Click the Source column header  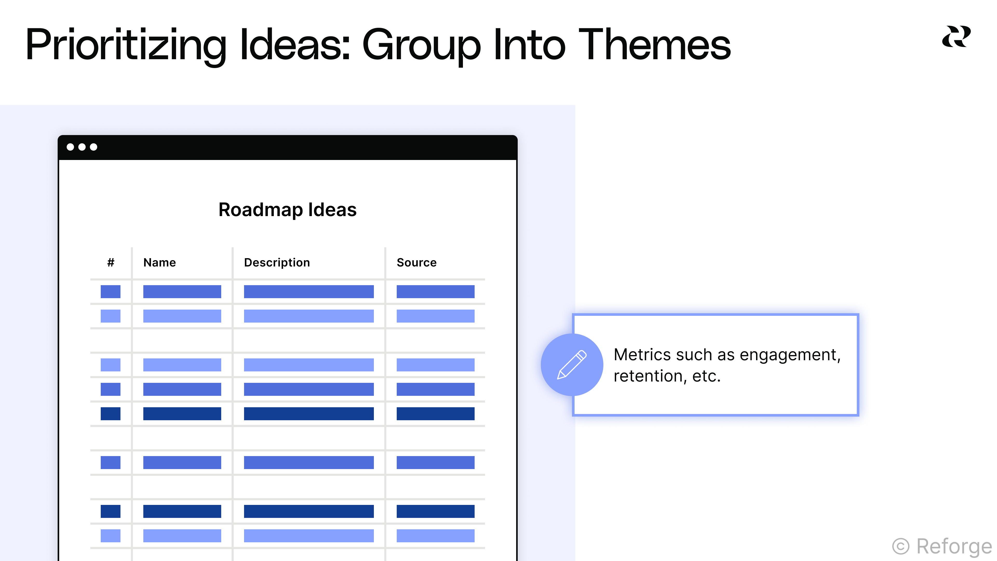(416, 263)
